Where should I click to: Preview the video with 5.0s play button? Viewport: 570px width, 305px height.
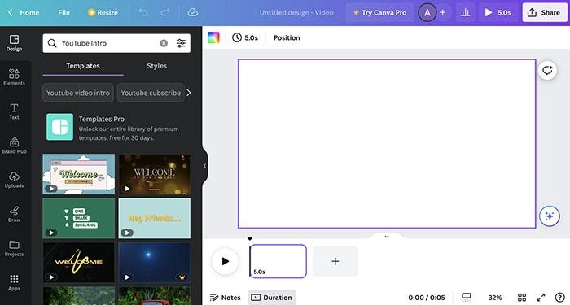click(498, 12)
